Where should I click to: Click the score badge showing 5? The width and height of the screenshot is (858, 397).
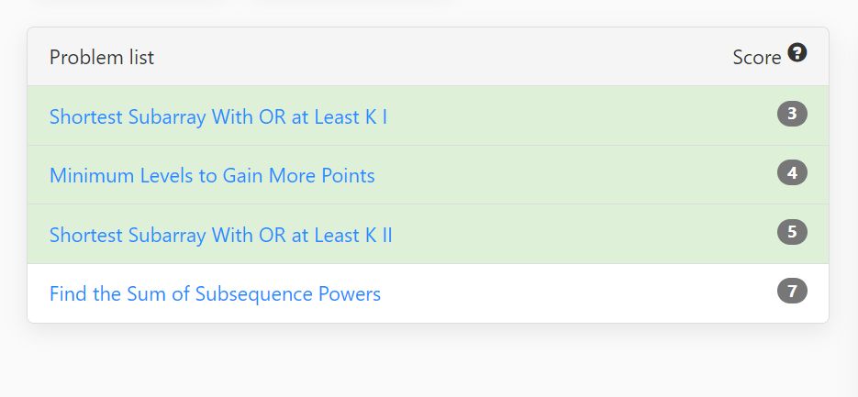click(792, 232)
